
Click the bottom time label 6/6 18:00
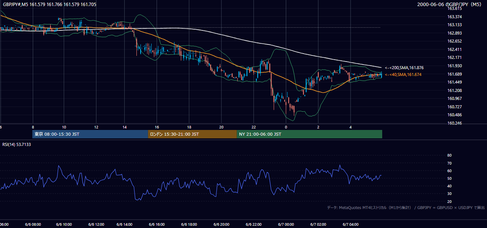pyautogui.click(x=189, y=225)
